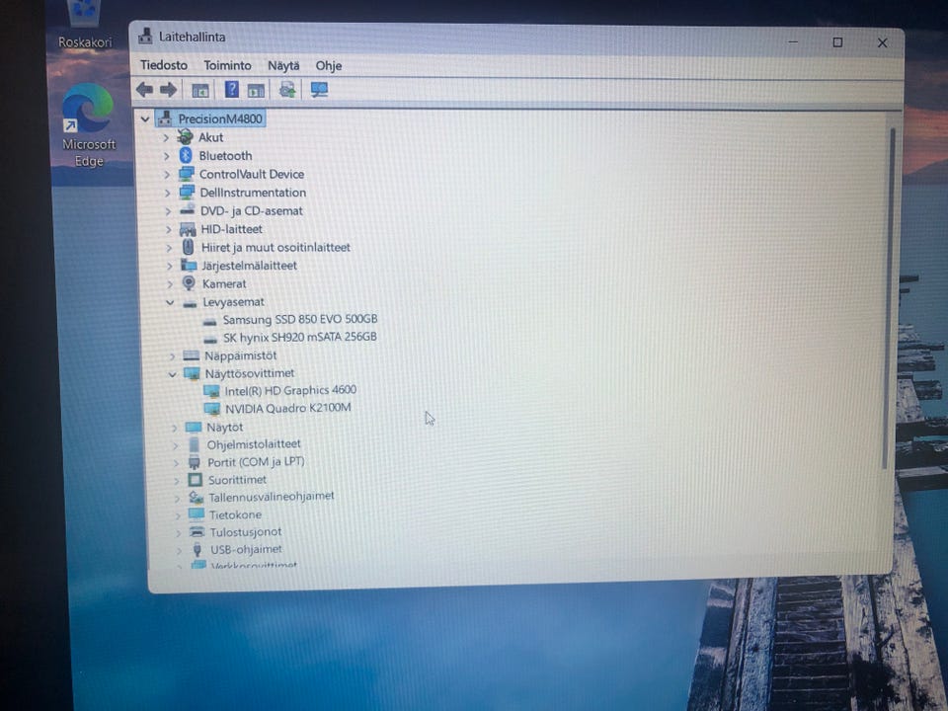Select NVIDIA Quadro K2100M

[x=287, y=408]
